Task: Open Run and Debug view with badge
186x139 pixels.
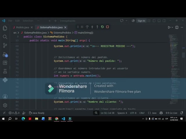Action: (5, 54)
